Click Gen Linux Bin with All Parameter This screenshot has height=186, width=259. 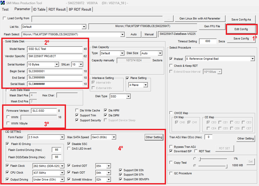point(200,18)
